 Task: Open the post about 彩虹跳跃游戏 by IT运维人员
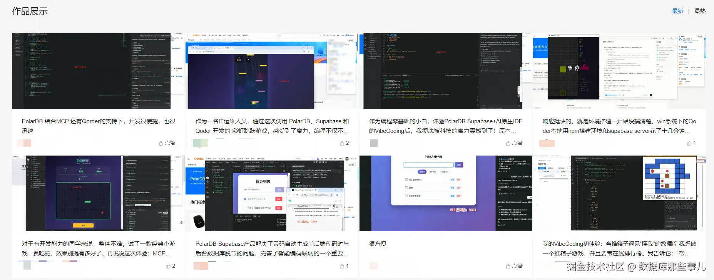coord(272,126)
